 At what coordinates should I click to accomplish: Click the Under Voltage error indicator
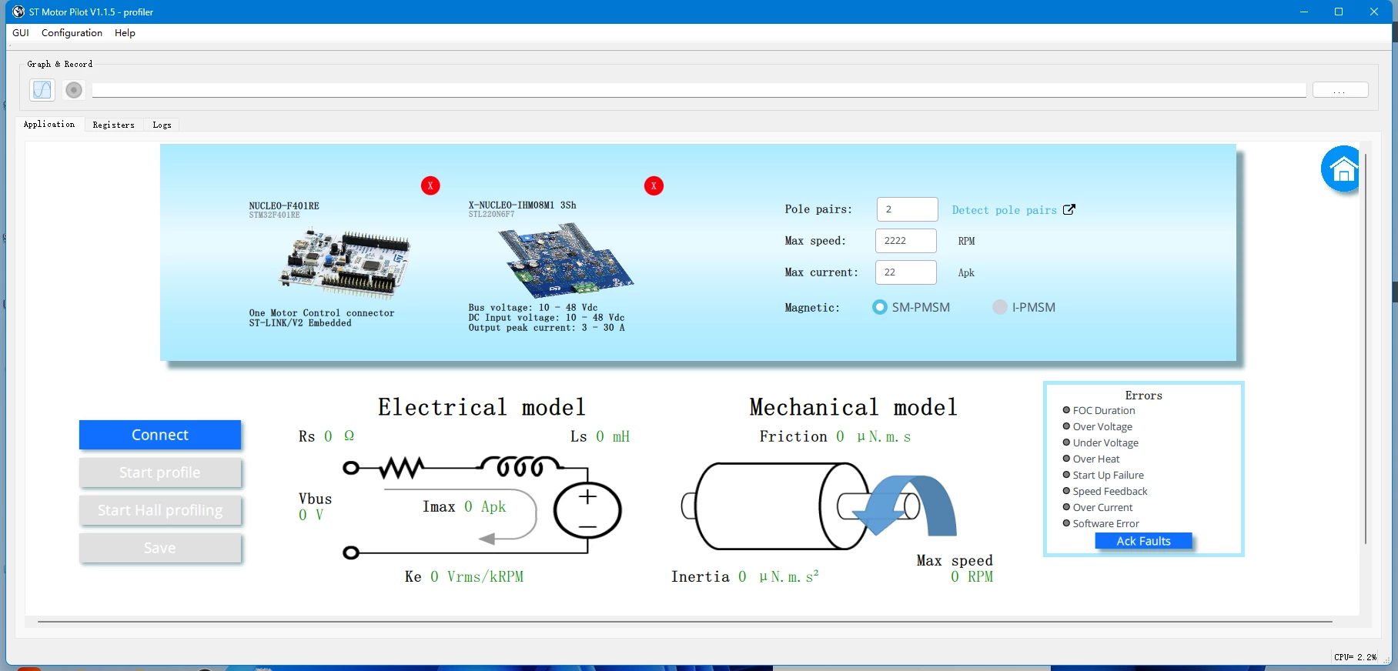click(x=1066, y=442)
